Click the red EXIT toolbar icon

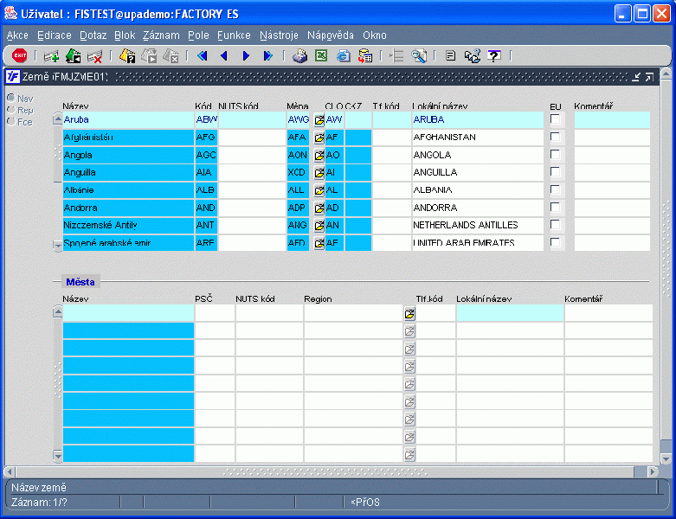coord(19,55)
